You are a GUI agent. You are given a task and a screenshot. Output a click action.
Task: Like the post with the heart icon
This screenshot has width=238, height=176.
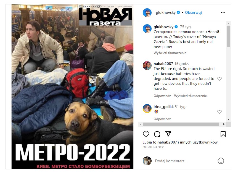(146, 134)
